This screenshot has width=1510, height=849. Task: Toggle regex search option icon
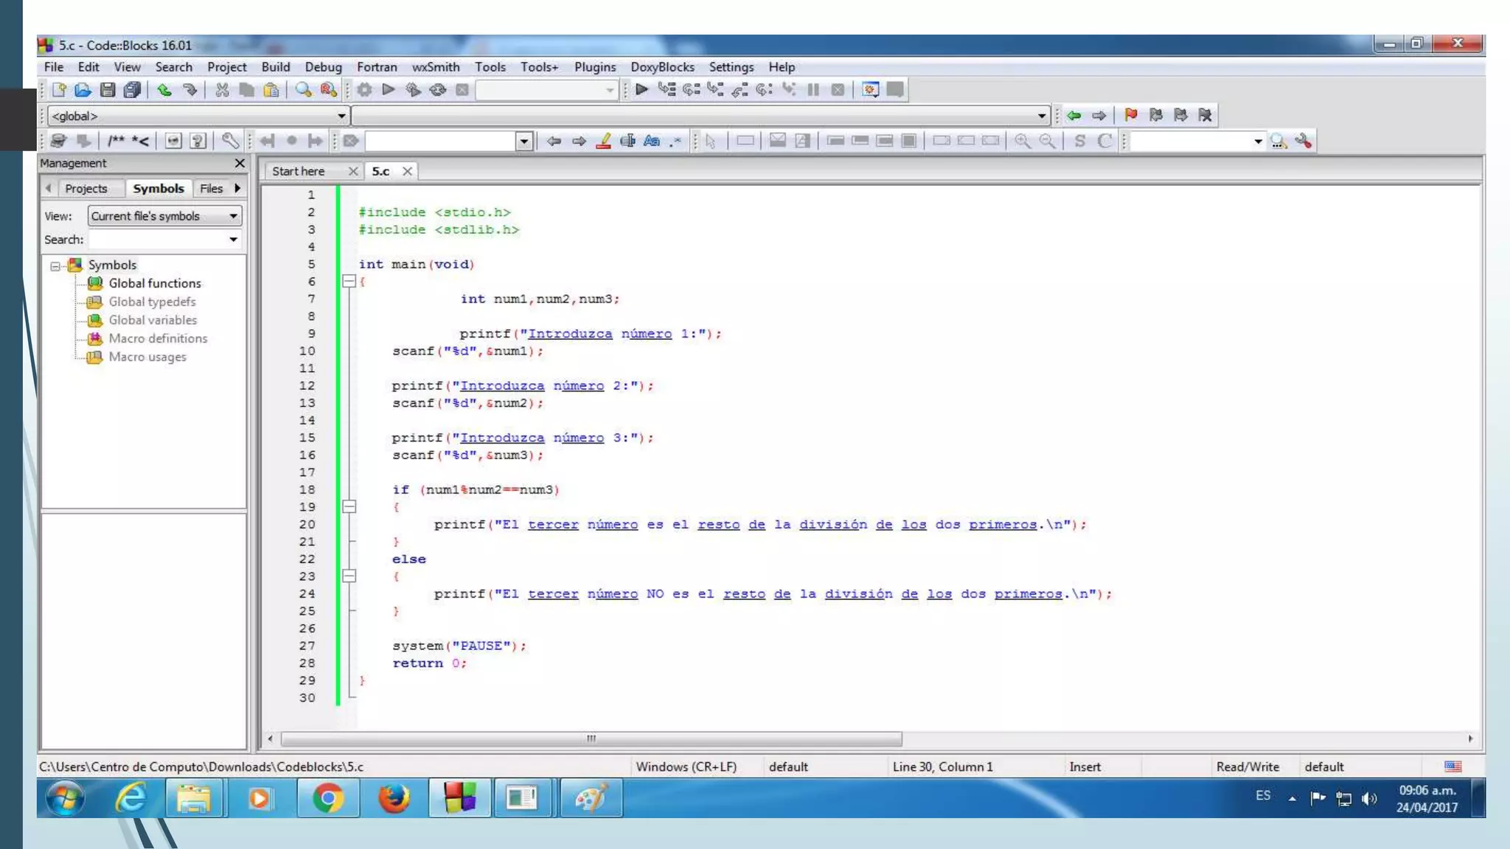(675, 141)
